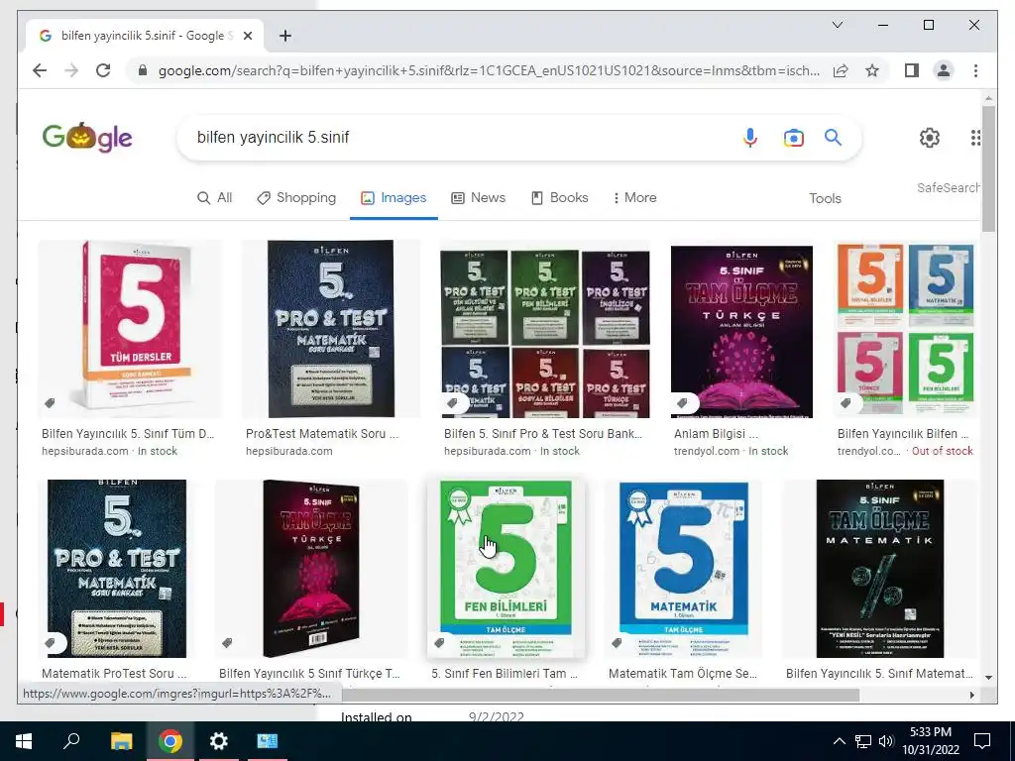The height and width of the screenshot is (761, 1015).
Task: Click 'Matematik Tam Ölçme Se...' title
Action: click(683, 673)
